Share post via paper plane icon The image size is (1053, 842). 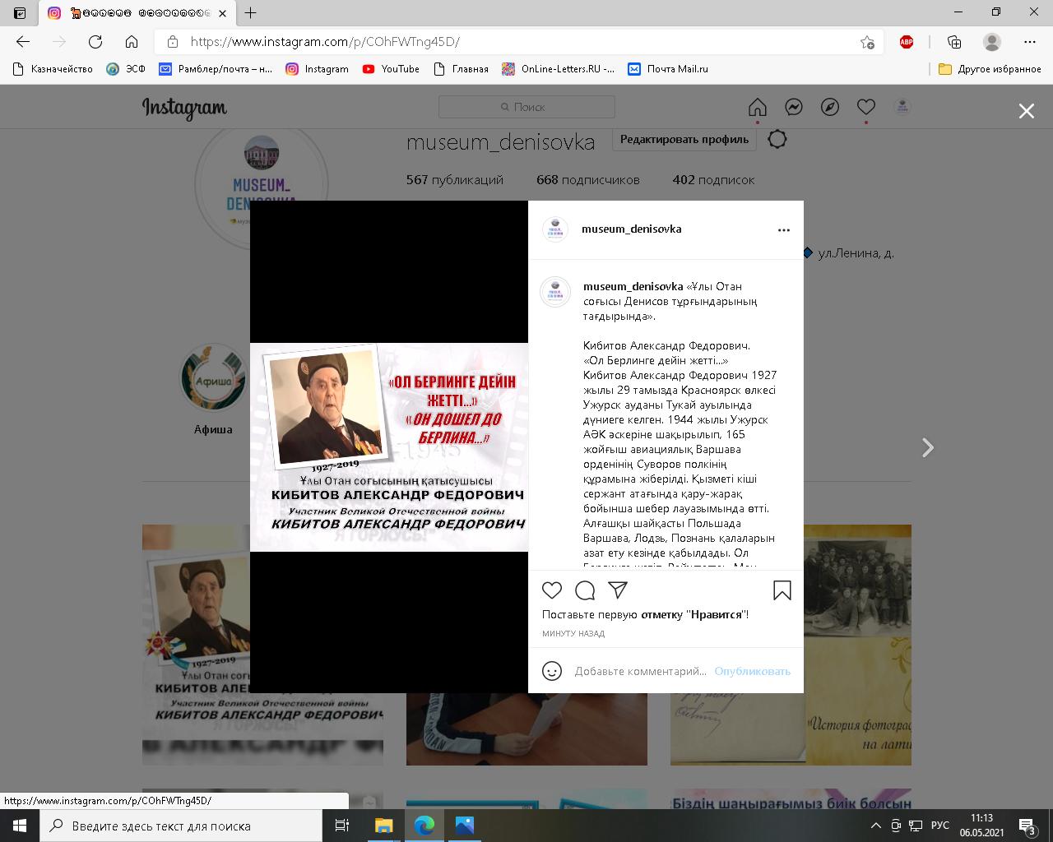[x=618, y=590]
